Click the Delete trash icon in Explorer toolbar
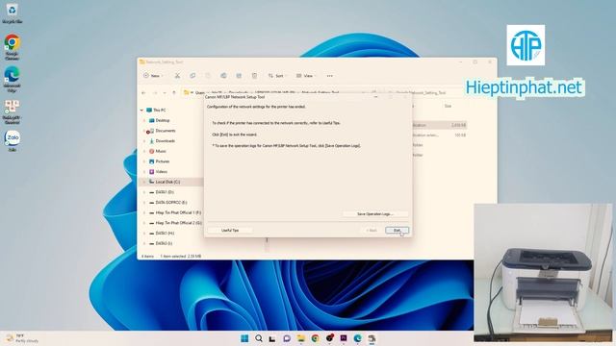The height and width of the screenshot is (346, 616). coord(254,76)
